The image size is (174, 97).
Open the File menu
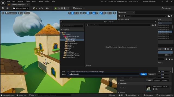[x=8, y=1]
